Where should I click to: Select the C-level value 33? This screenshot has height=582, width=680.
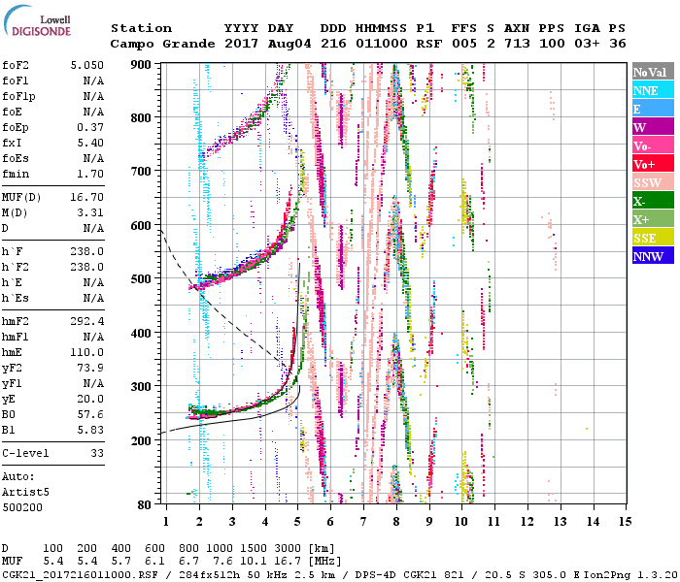[96, 453]
